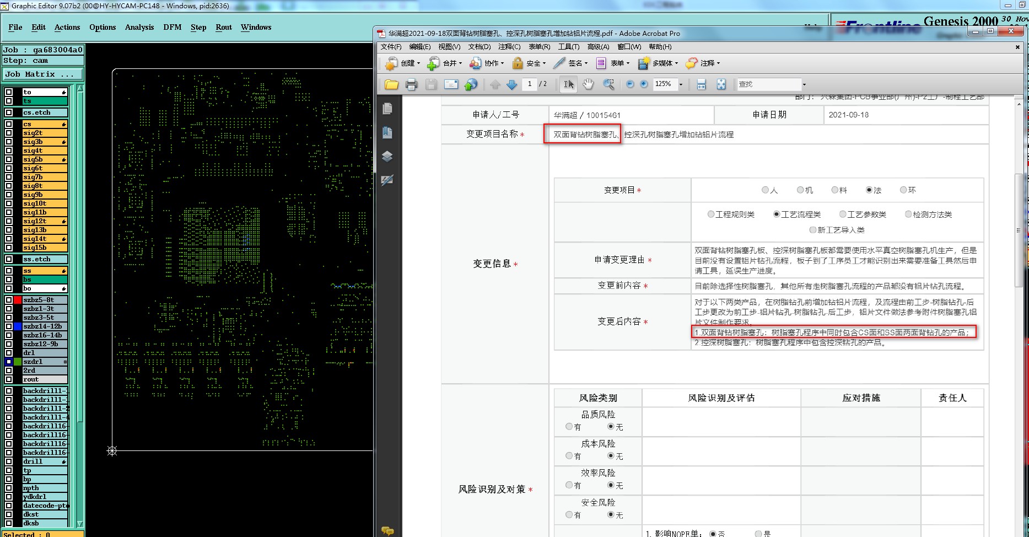Screen dimensions: 1029x537
Task: Click green color swatch of szdrl layer
Action: pos(18,362)
